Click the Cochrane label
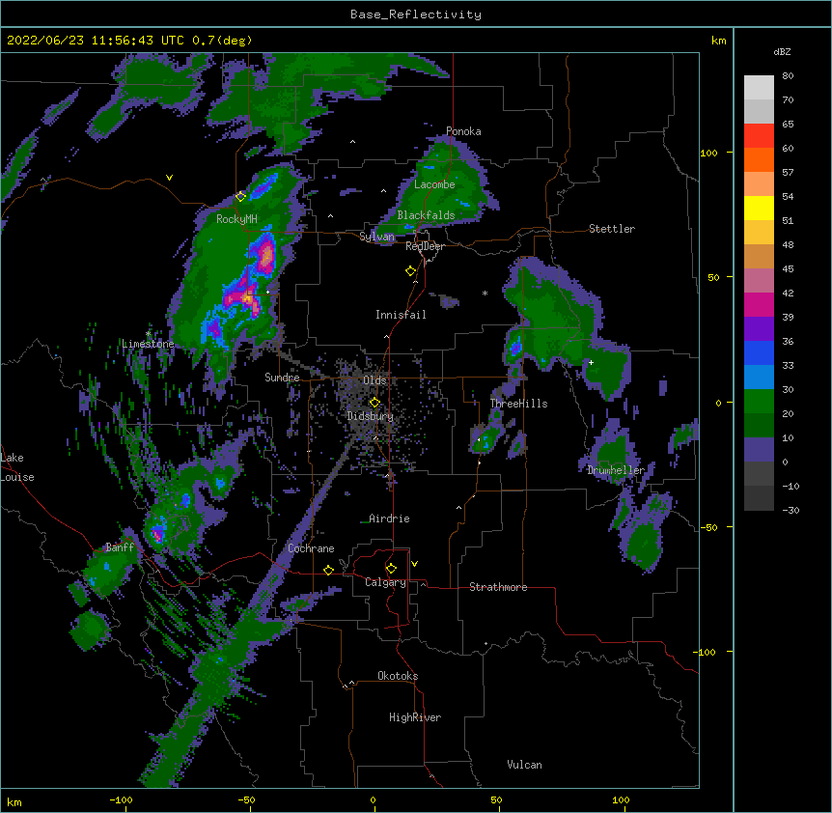Viewport: 832px width, 813px height. pos(311,548)
